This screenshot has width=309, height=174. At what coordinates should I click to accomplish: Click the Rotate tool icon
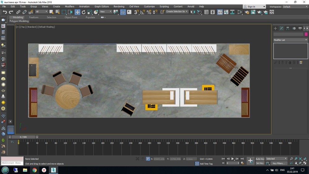coord(83,12)
